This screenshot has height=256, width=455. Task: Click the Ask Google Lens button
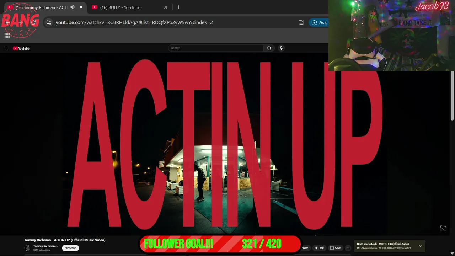click(318, 22)
